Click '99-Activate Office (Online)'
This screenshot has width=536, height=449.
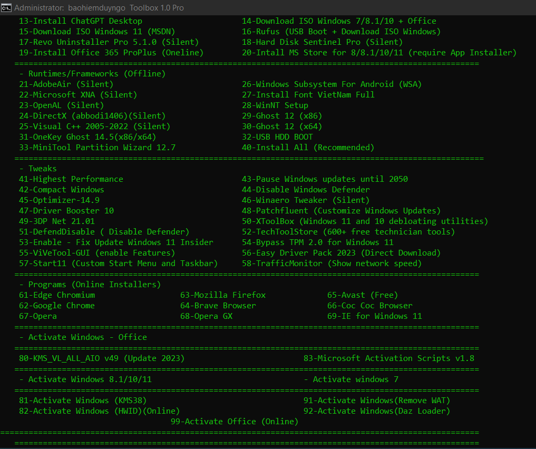tap(235, 422)
